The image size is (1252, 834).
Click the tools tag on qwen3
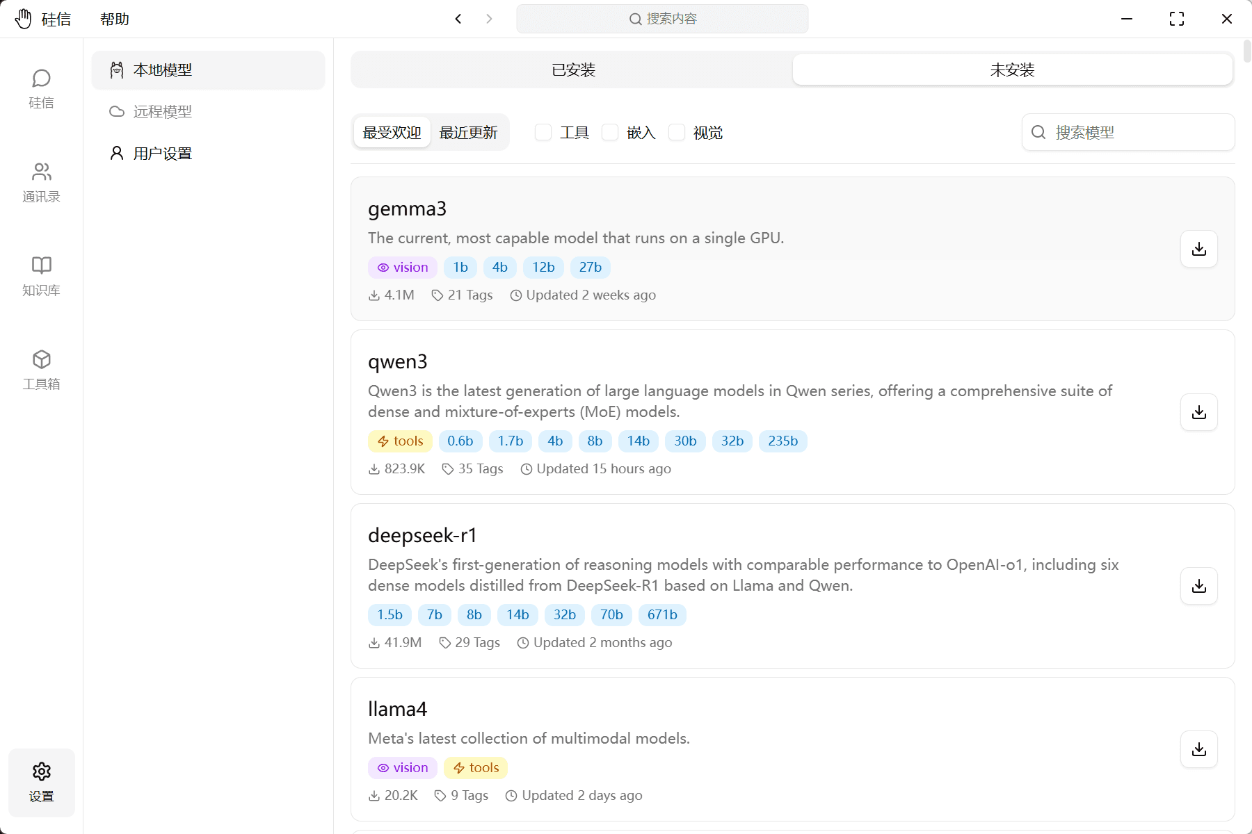tap(400, 441)
